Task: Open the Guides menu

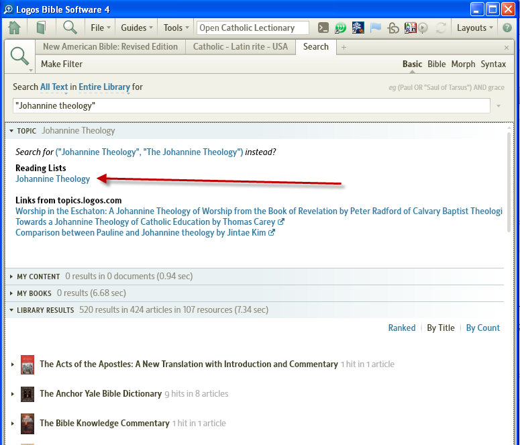Action: [x=137, y=28]
